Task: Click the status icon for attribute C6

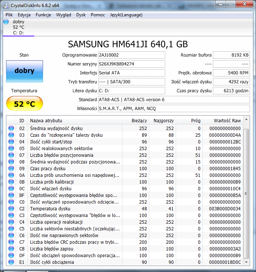Action: (11, 235)
